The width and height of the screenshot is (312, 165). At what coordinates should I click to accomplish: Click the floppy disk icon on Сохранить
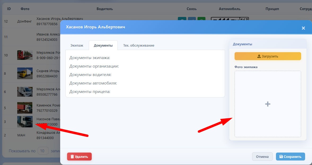coord(281,157)
